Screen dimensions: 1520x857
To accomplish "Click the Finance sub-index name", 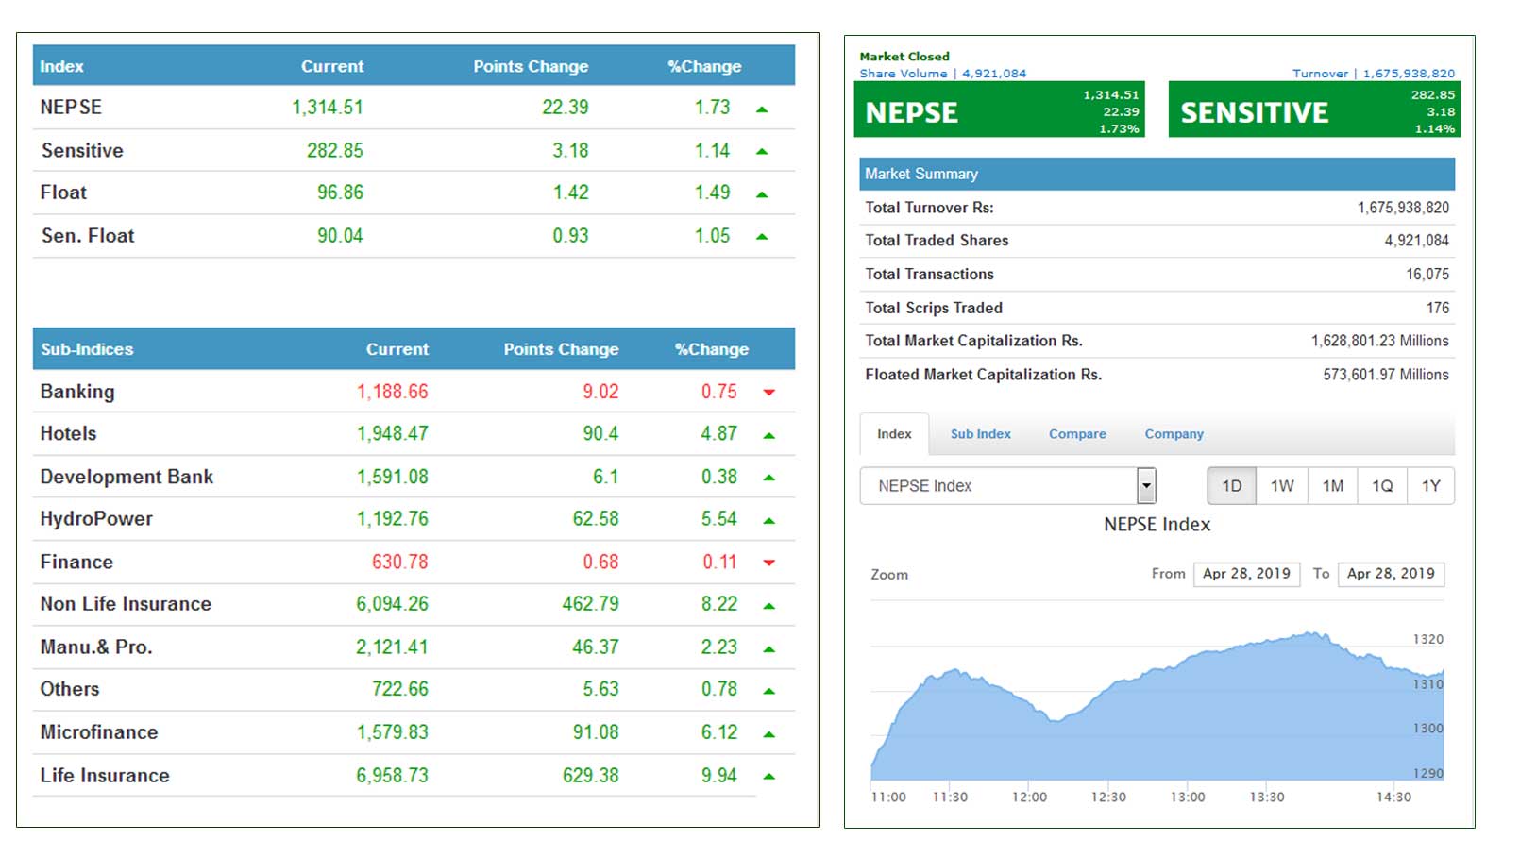I will pyautogui.click(x=76, y=563).
